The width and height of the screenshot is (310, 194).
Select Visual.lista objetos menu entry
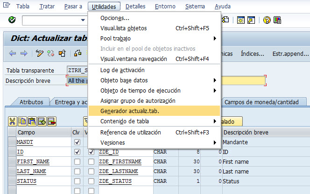coord(154,28)
